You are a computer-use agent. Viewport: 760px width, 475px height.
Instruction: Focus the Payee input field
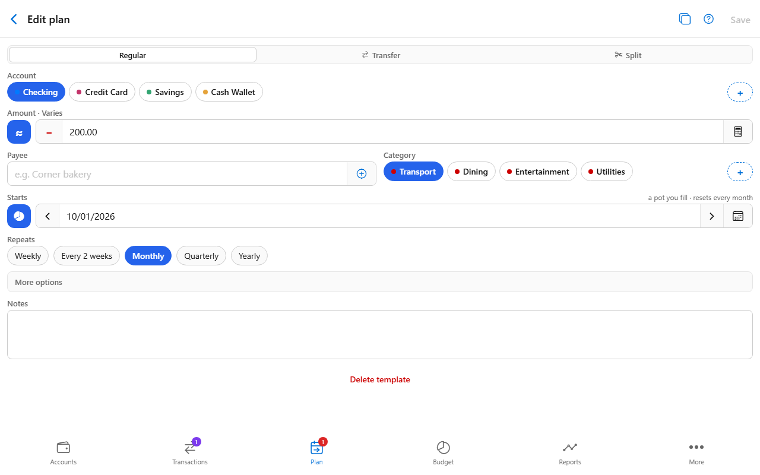click(177, 174)
